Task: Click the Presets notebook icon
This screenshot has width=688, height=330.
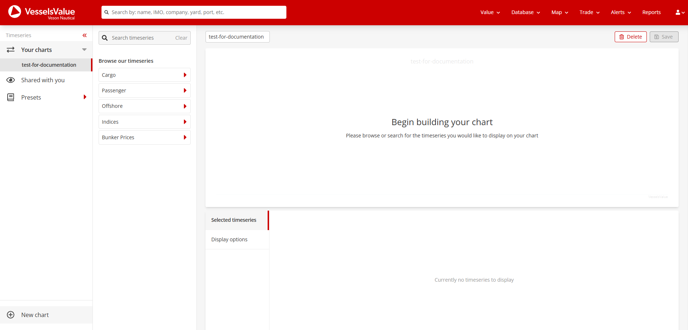Action: (11, 97)
